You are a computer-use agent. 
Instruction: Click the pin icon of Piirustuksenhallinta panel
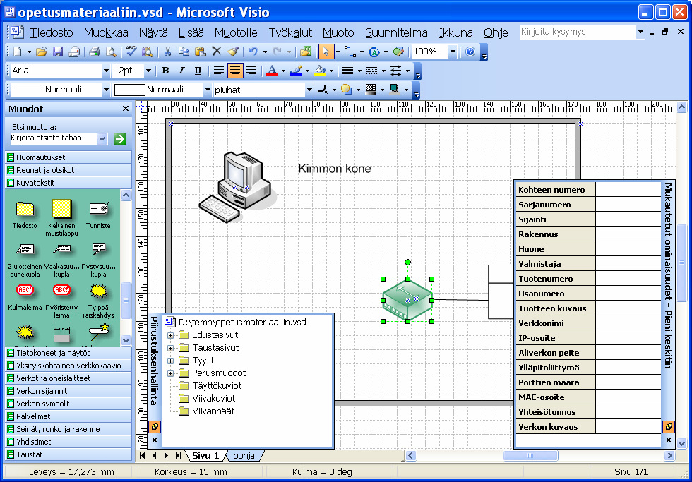click(155, 427)
